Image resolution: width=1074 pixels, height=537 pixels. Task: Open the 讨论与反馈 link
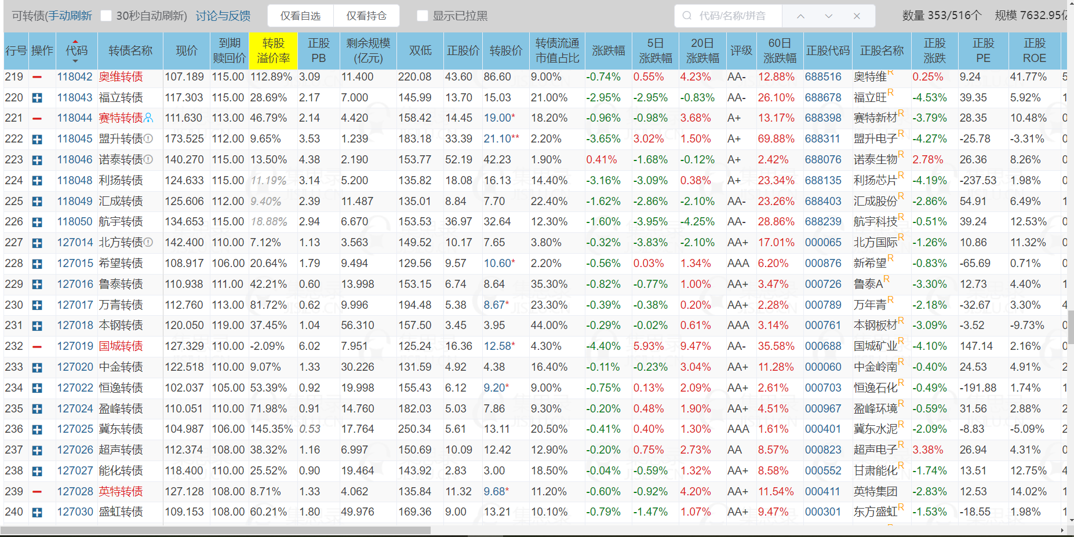pyautogui.click(x=223, y=16)
